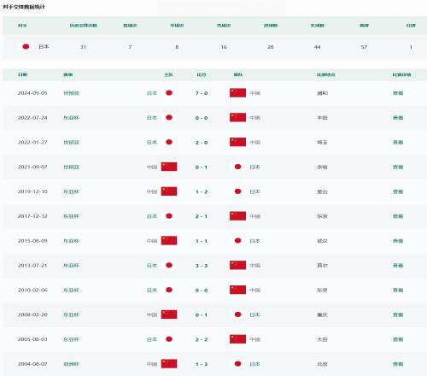Viewport: 427px width, 376px height.
Task: Select China flag in 2021-09-07 match row
Action: 169,167
